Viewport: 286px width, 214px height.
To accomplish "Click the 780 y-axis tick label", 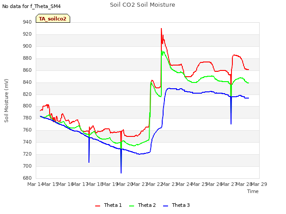I will point(27,118).
